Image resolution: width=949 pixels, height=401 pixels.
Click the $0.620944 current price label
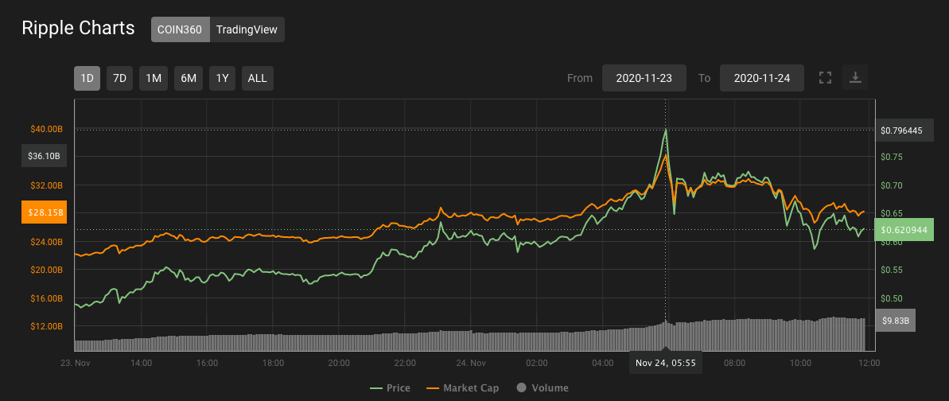tap(904, 230)
